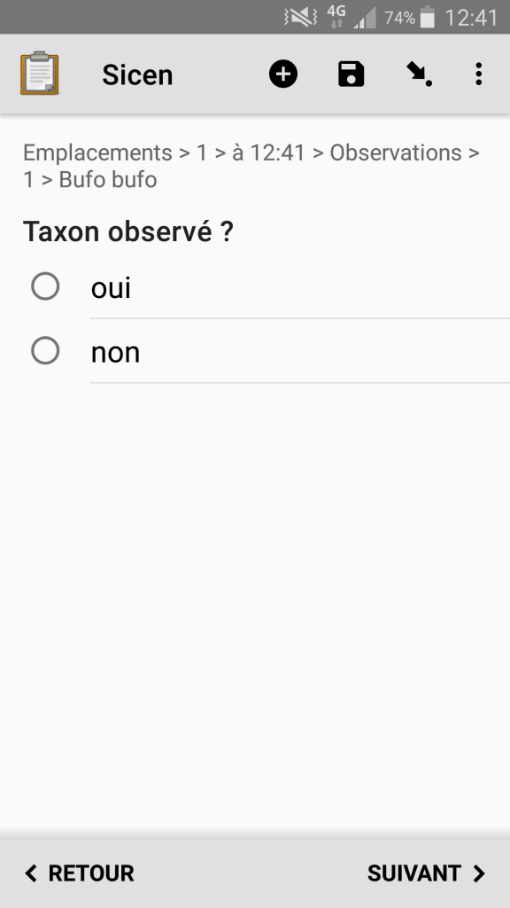The width and height of the screenshot is (510, 908).
Task: Tap the battery icon in status bar
Action: click(x=428, y=17)
